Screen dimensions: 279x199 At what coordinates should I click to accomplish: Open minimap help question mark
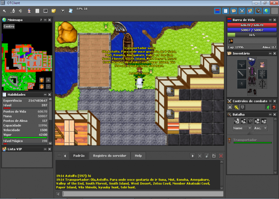pyautogui.click(x=41, y=20)
